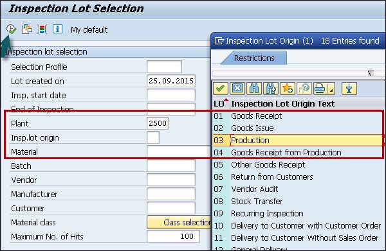This screenshot has width=386, height=251.
Task: Select 04 Goods Receipt from Production
Action: [299, 153]
